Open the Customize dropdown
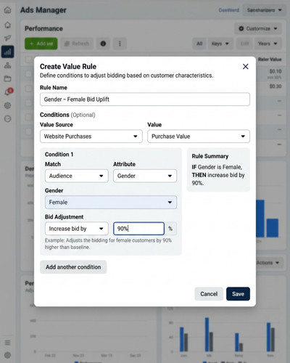Viewport: 290px width, 363px height. pyautogui.click(x=258, y=28)
